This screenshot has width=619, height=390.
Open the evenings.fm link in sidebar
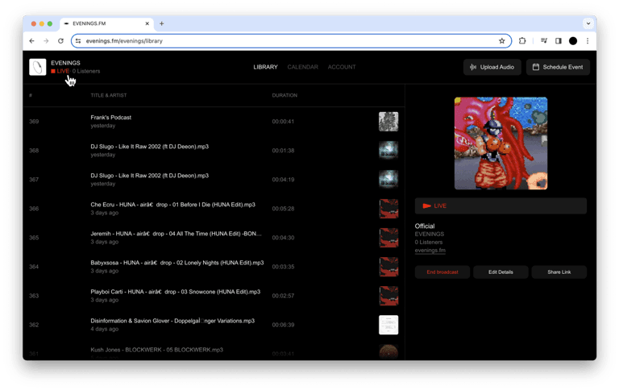(430, 251)
